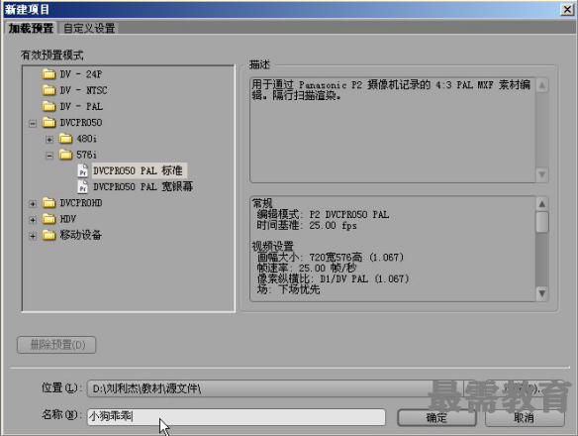Image resolution: width=578 pixels, height=436 pixels.
Task: Select DV - 24P preset folder label
Action: pyautogui.click(x=81, y=74)
